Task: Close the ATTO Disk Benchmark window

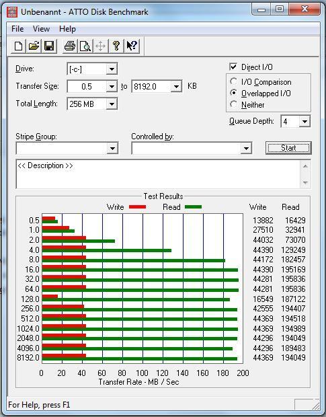Action: click(304, 9)
